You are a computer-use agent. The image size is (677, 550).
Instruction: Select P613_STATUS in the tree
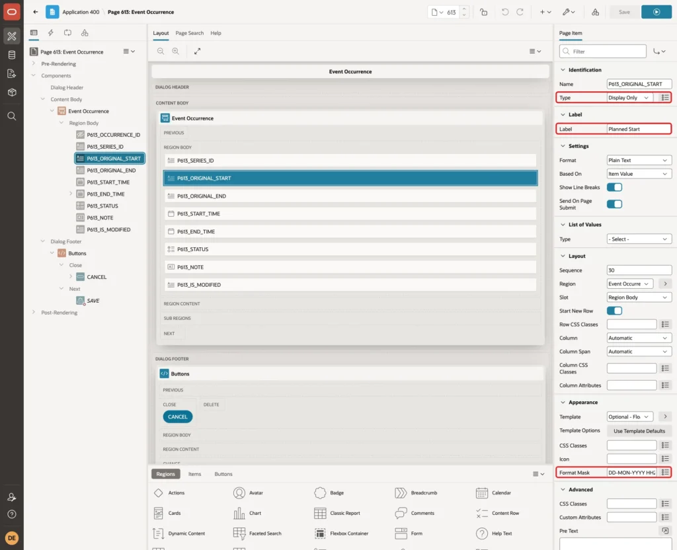(102, 206)
